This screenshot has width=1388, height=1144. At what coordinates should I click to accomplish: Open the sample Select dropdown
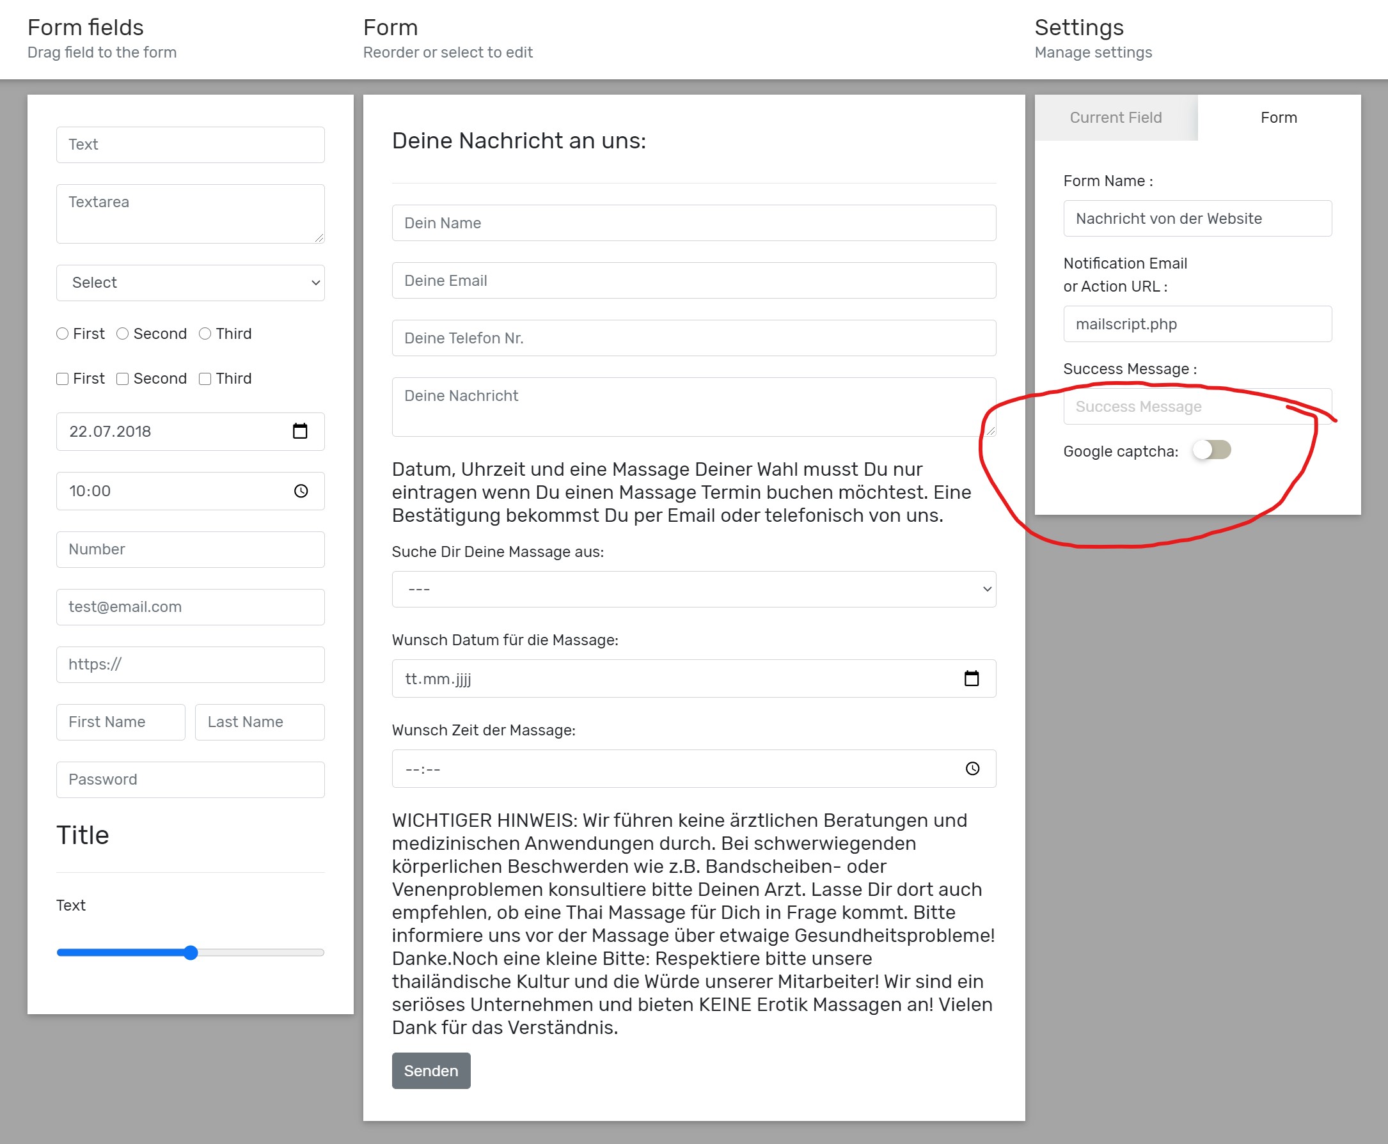[x=190, y=283]
